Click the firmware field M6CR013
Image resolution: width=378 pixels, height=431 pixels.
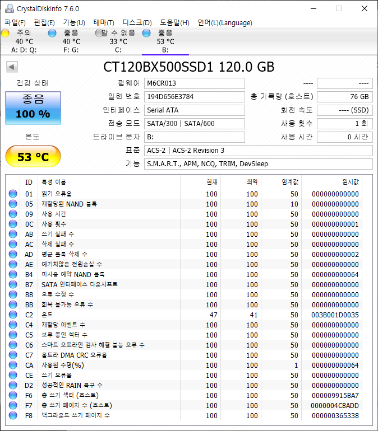click(x=195, y=83)
